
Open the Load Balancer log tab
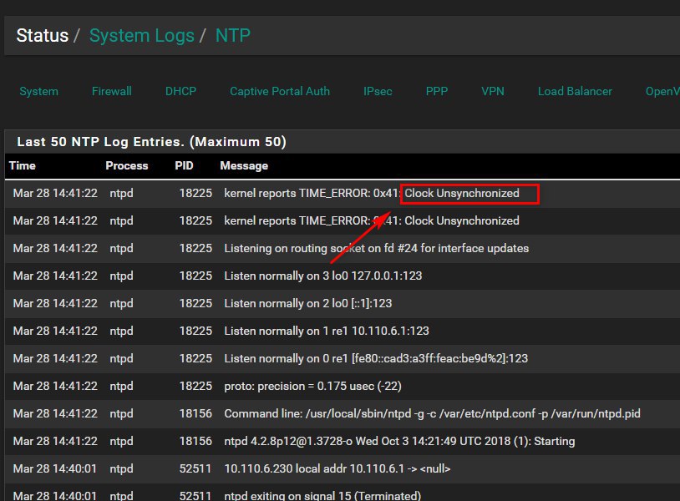[575, 91]
